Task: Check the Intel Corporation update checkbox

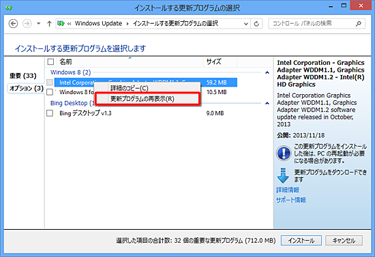Action: (x=50, y=82)
